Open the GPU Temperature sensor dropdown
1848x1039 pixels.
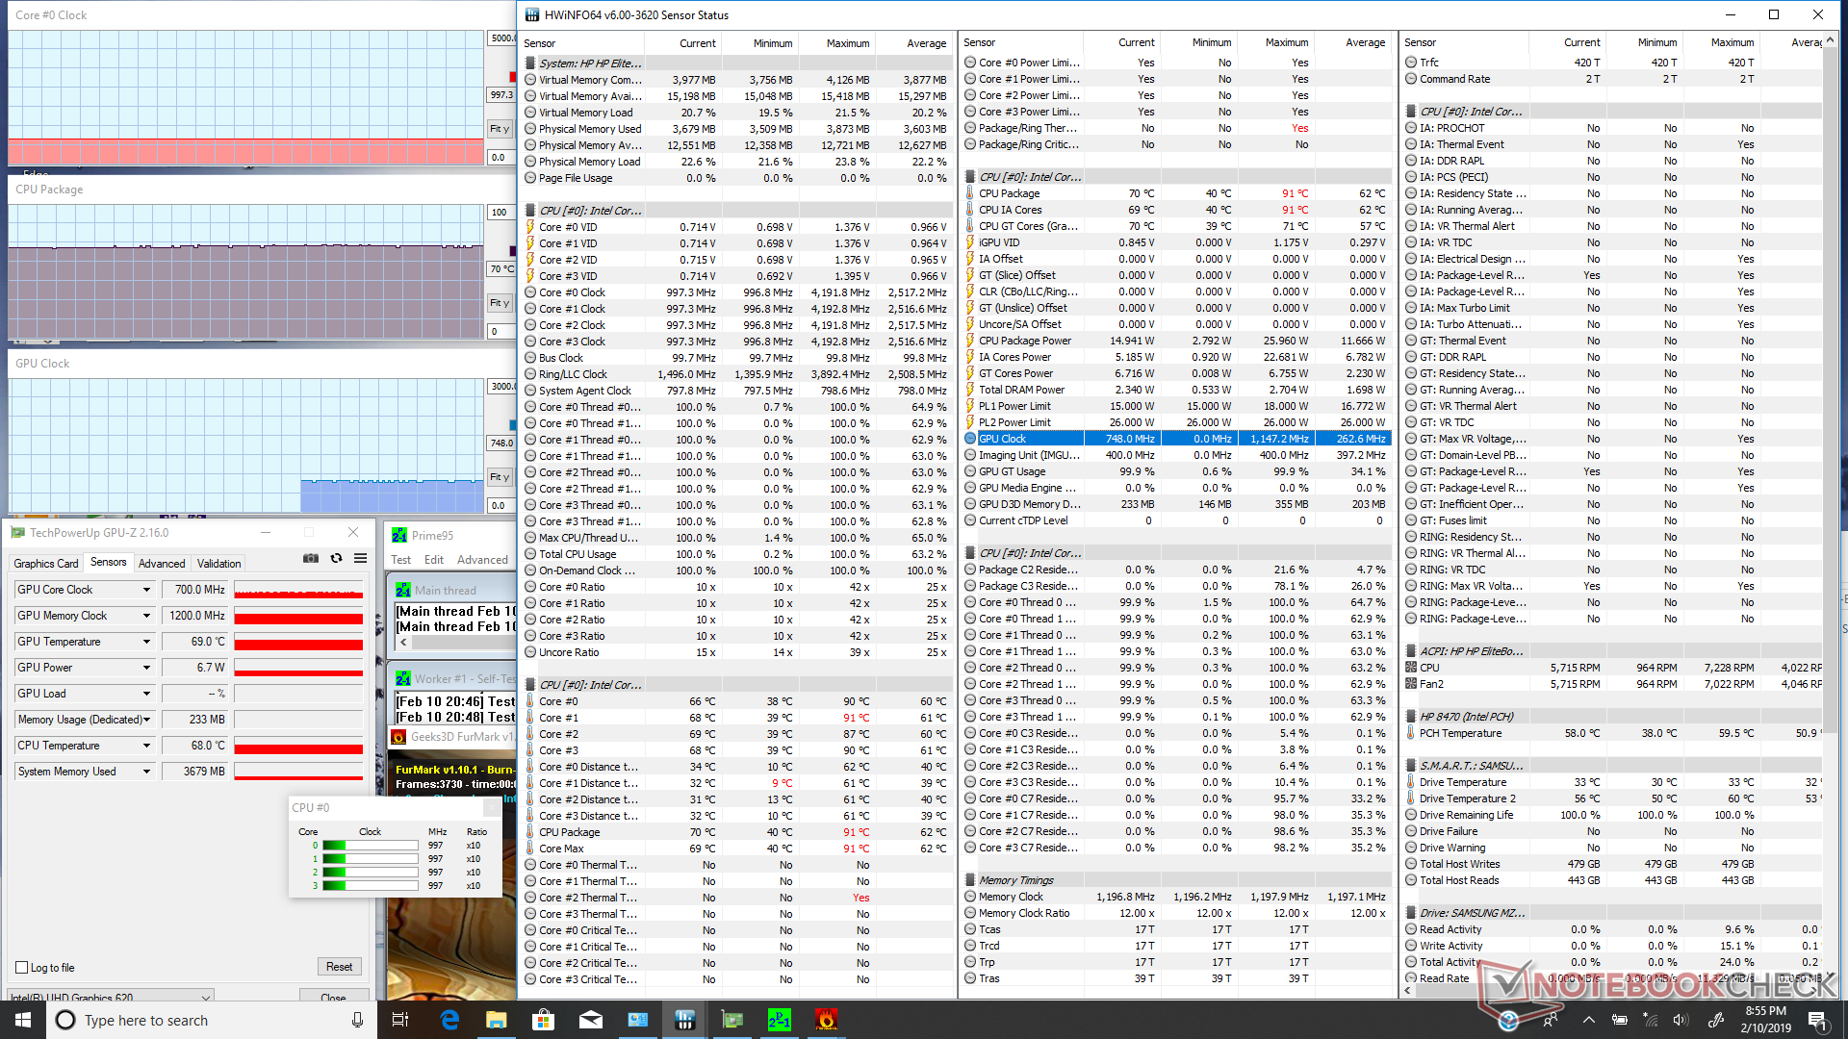coord(147,642)
